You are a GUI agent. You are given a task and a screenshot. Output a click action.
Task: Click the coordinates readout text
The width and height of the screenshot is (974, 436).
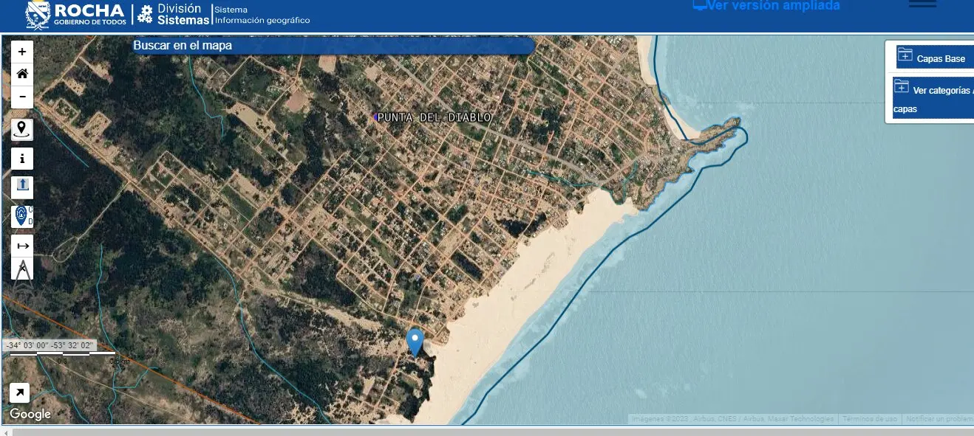tap(50, 345)
